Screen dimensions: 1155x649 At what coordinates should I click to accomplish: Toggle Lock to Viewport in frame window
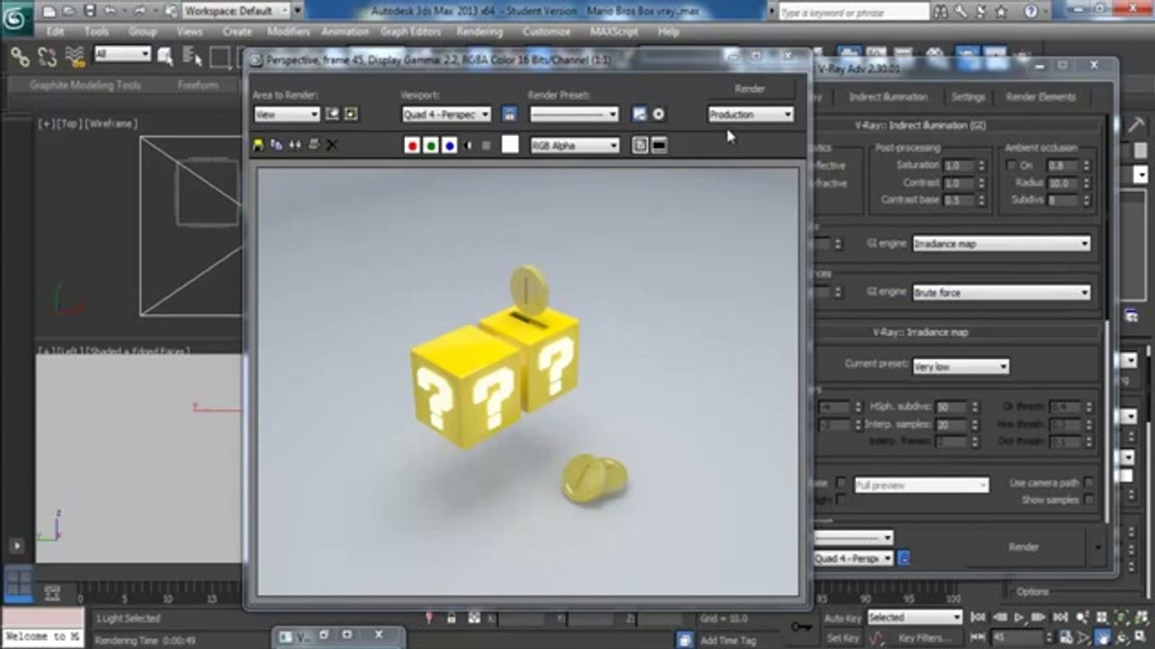pos(509,114)
